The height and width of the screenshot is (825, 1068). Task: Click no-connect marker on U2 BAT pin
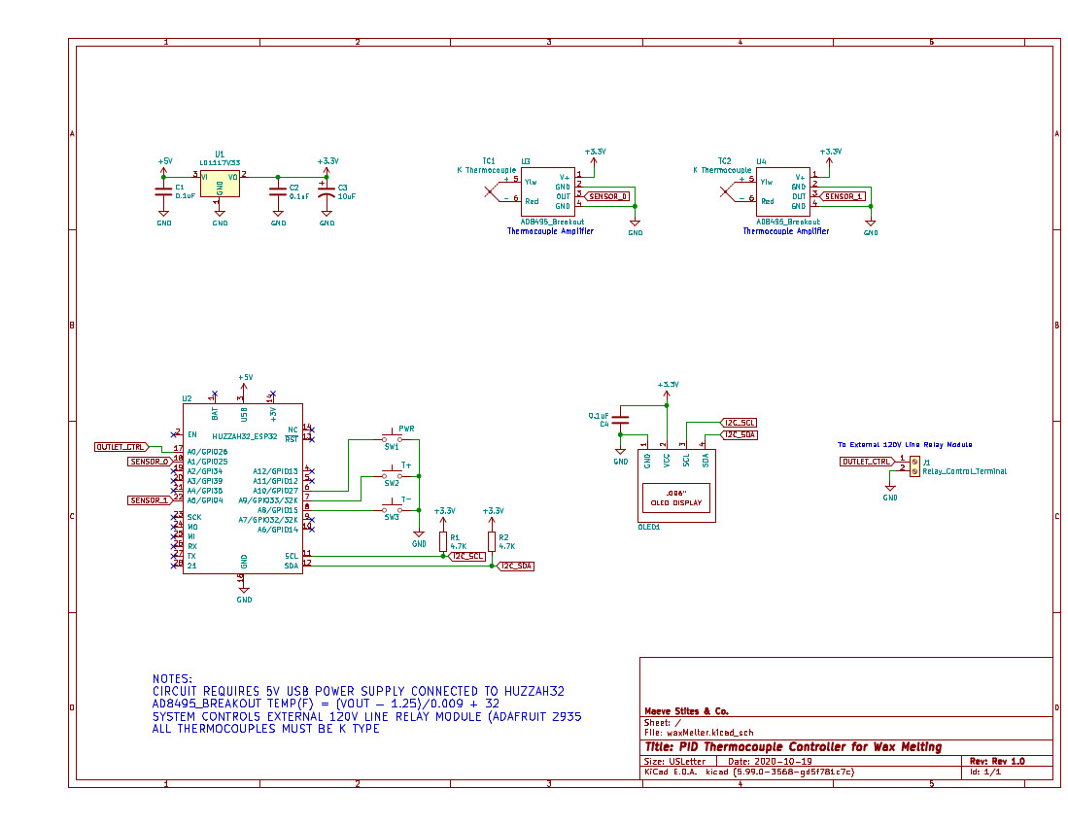pyautogui.click(x=215, y=394)
